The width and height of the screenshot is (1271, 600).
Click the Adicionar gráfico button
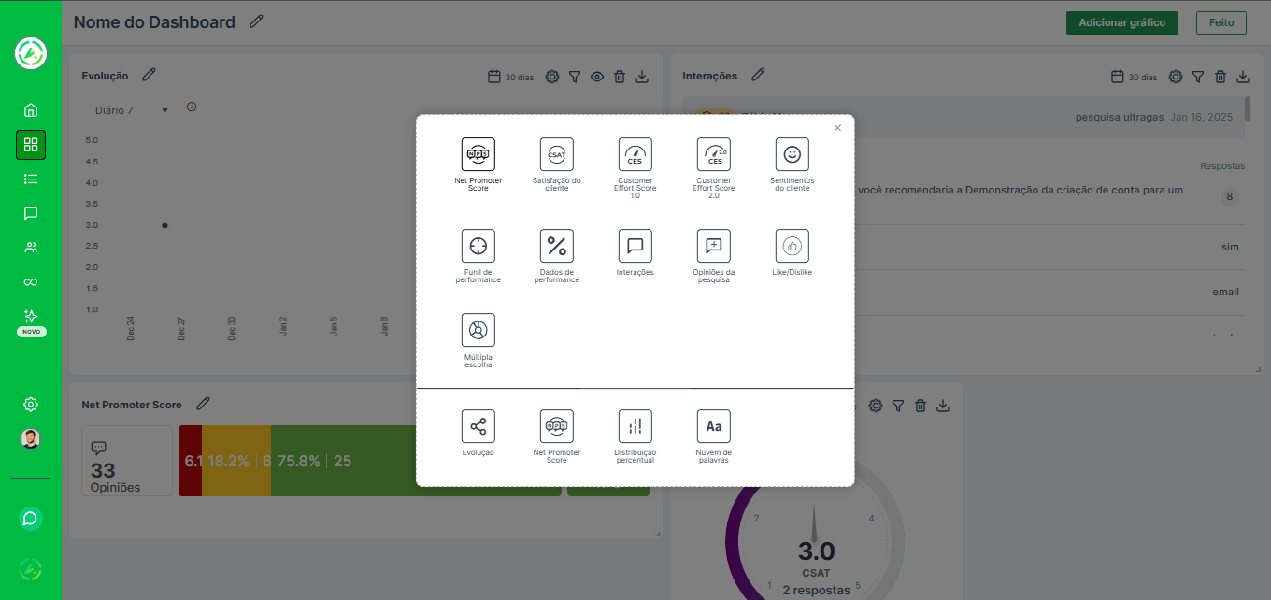1121,22
